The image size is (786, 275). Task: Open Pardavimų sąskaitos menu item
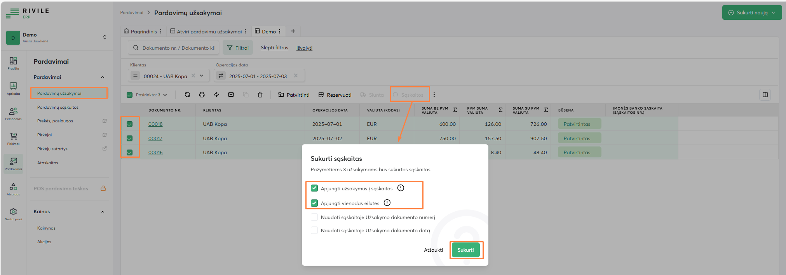(x=58, y=107)
